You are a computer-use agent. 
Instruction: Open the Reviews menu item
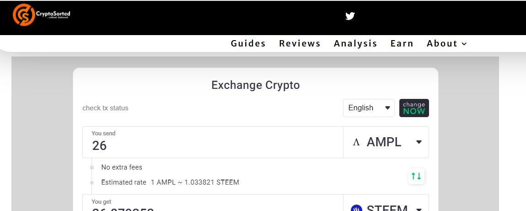point(300,43)
